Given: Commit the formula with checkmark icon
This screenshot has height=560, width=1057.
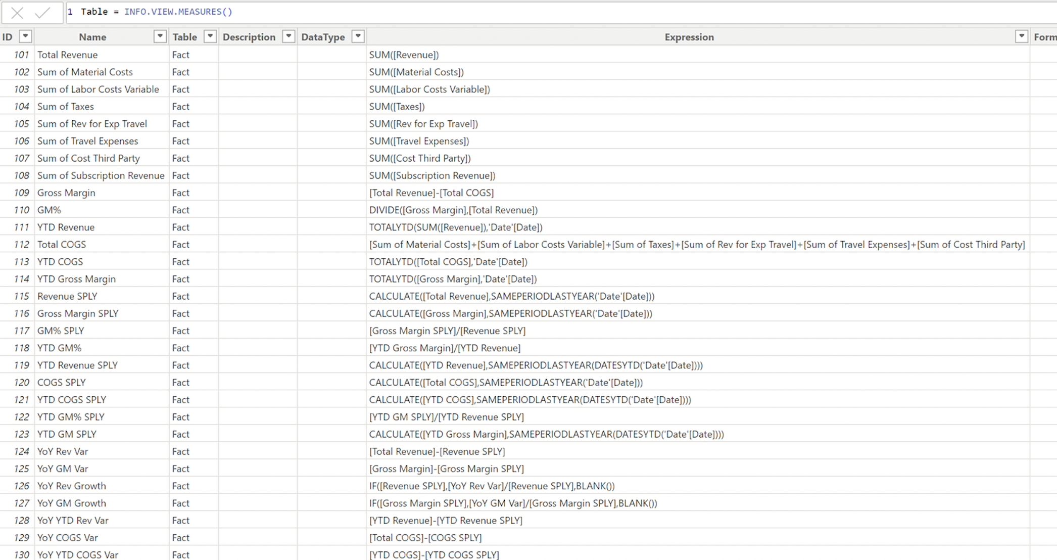Looking at the screenshot, I should 42,13.
